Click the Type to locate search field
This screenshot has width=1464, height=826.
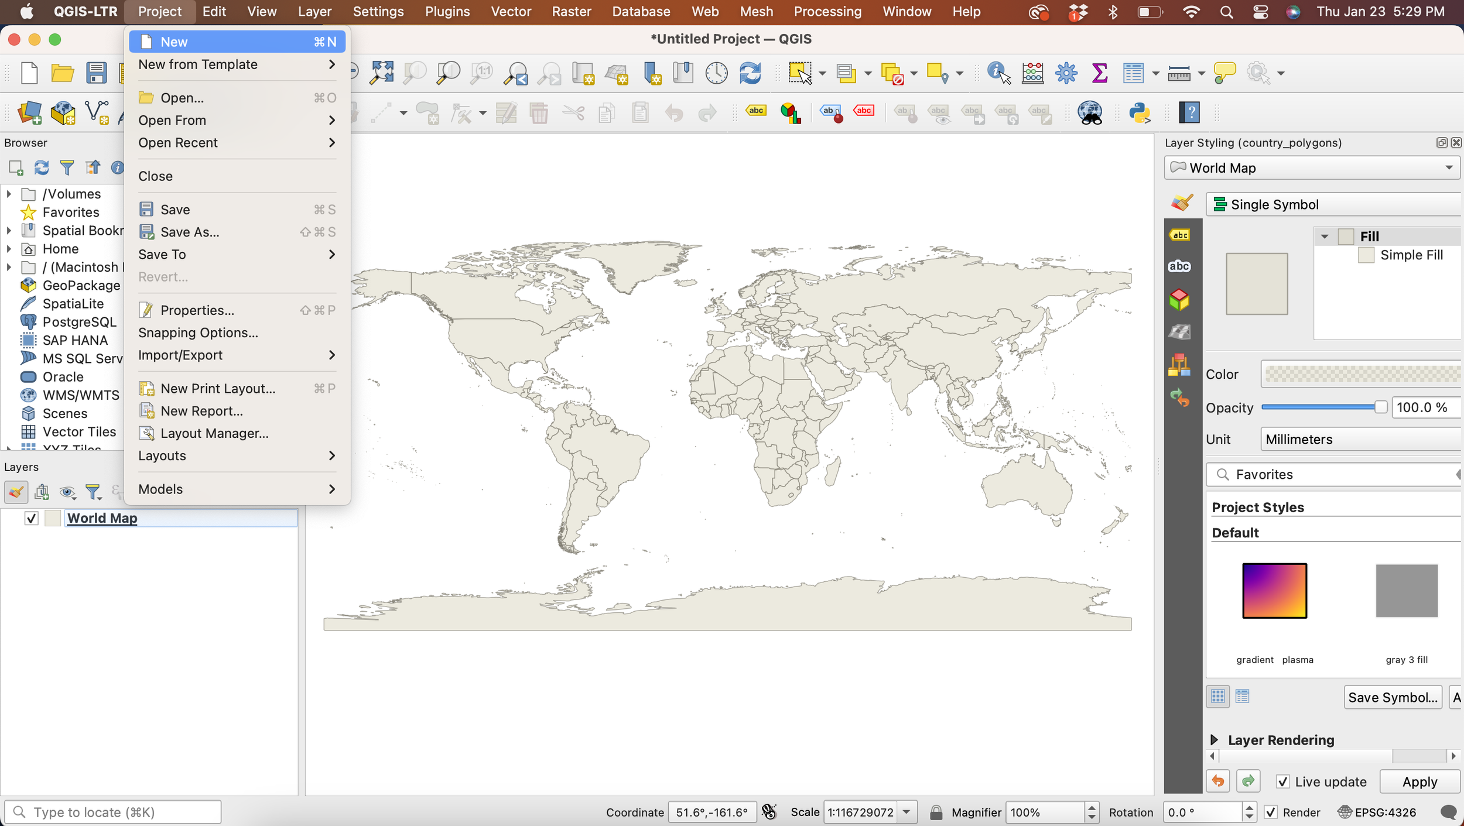(x=113, y=813)
